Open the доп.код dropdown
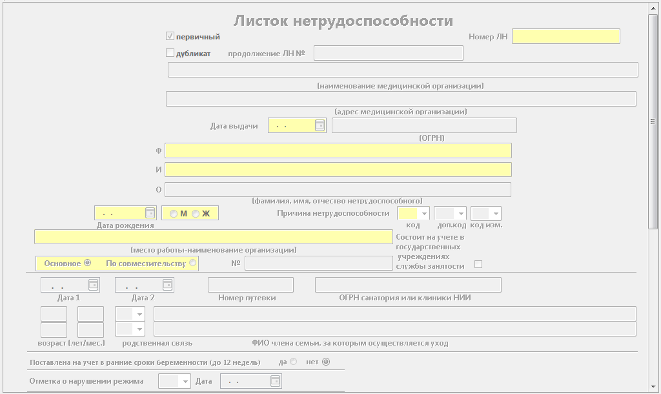The image size is (661, 394). 460,213
